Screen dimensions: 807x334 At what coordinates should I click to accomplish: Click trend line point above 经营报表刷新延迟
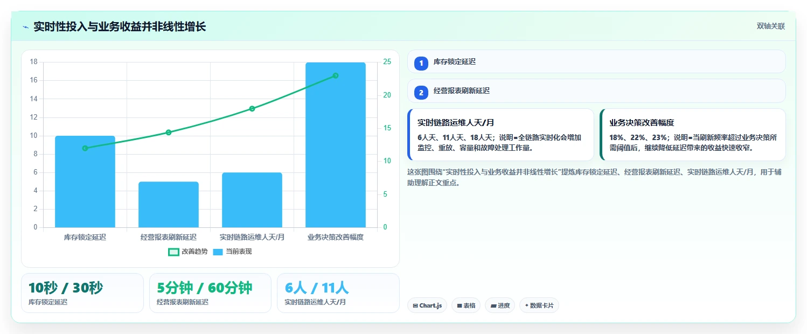coord(169,133)
